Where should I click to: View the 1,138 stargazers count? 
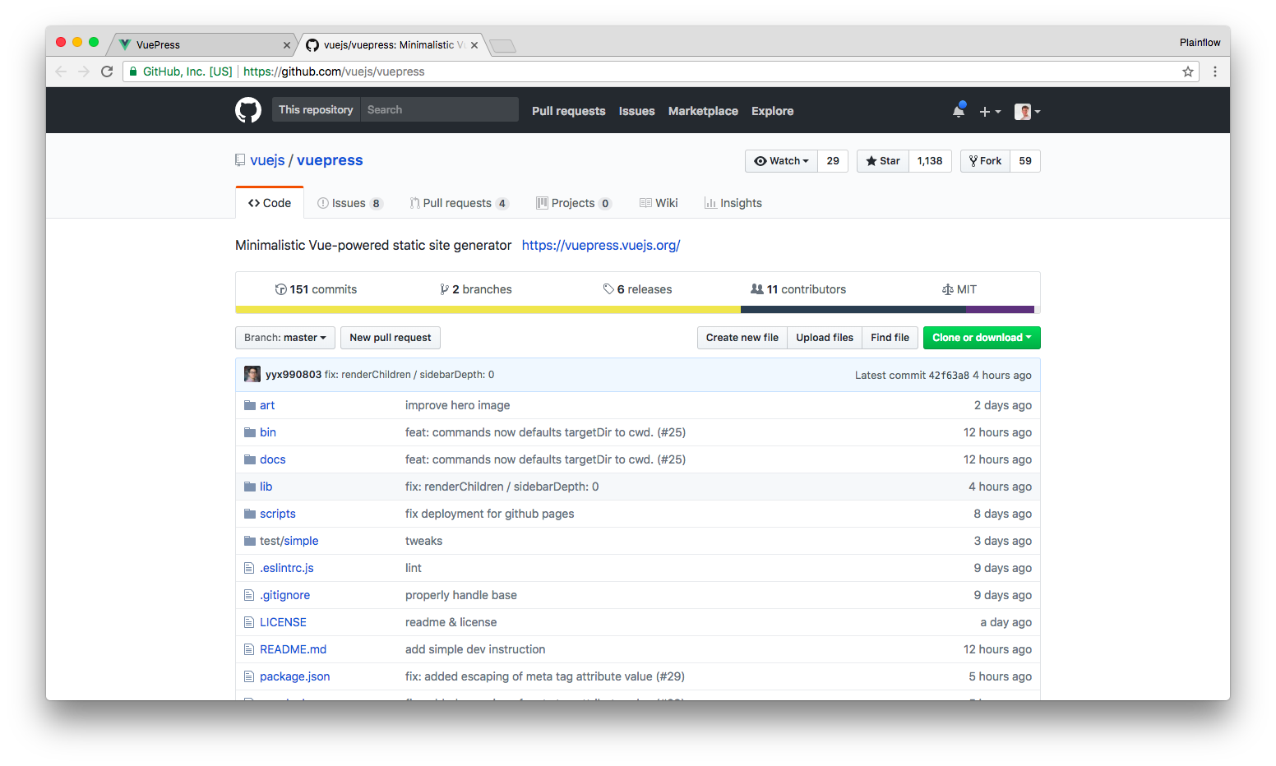point(930,161)
